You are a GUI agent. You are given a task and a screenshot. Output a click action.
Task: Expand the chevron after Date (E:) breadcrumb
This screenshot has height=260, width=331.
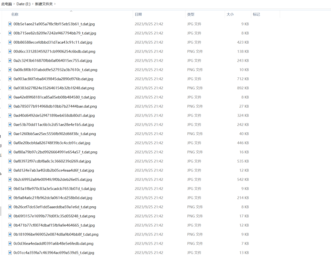point(33,4)
